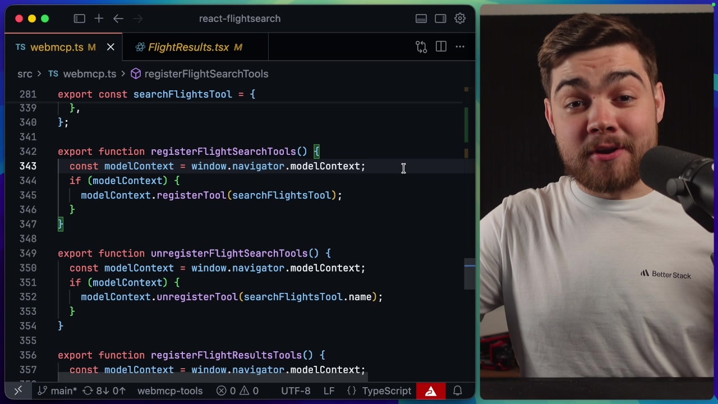Expand the src breadcrumb in the breadcrumb bar
This screenshot has width=718, height=404.
tap(25, 74)
